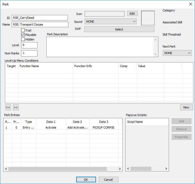Image resolution: width=195 pixels, height=184 pixels.
Task: Click the >> move condition button
Action: [x=16, y=107]
